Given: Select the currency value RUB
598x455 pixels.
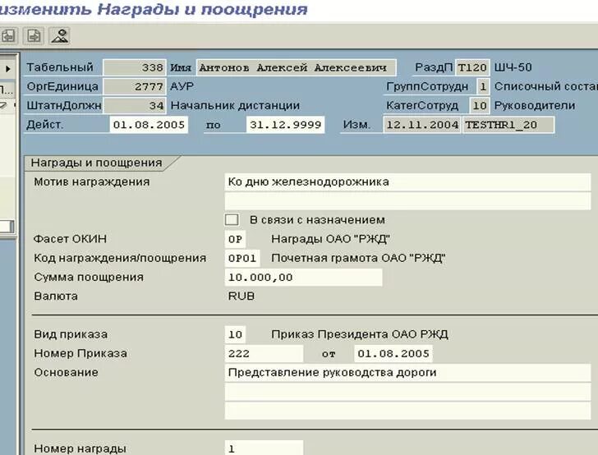Looking at the screenshot, I should (x=241, y=296).
